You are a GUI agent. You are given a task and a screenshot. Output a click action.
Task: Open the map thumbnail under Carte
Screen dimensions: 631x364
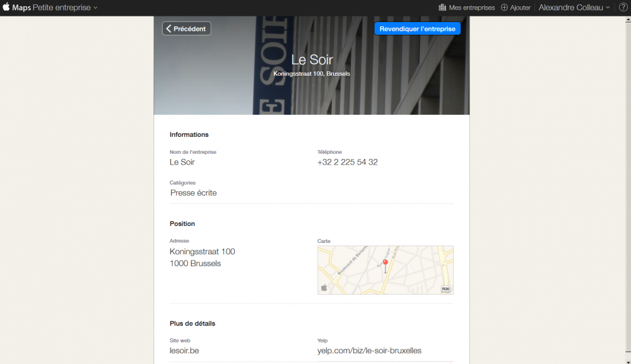point(385,270)
